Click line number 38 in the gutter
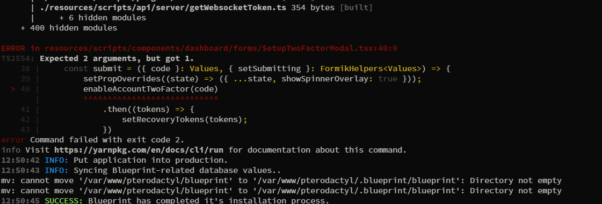The height and width of the screenshot is (204, 602). (x=25, y=69)
